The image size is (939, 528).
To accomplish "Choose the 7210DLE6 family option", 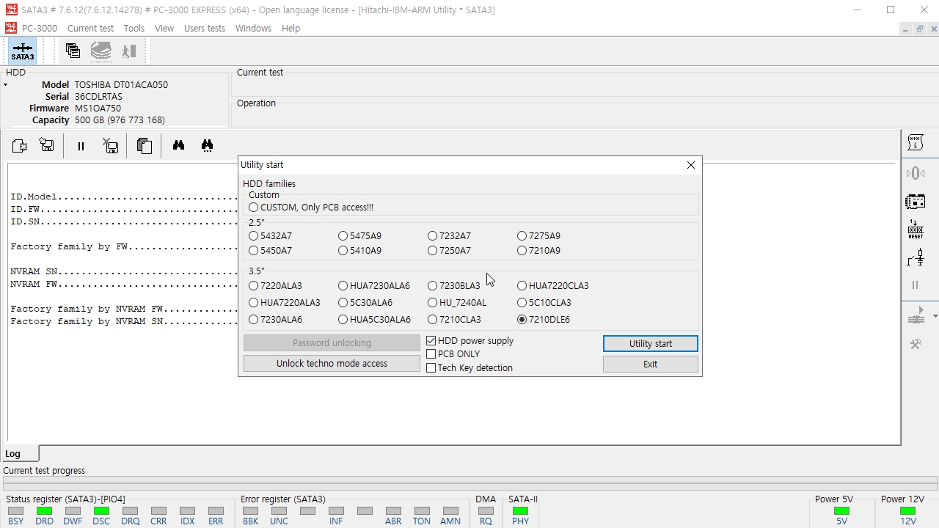I will point(522,320).
